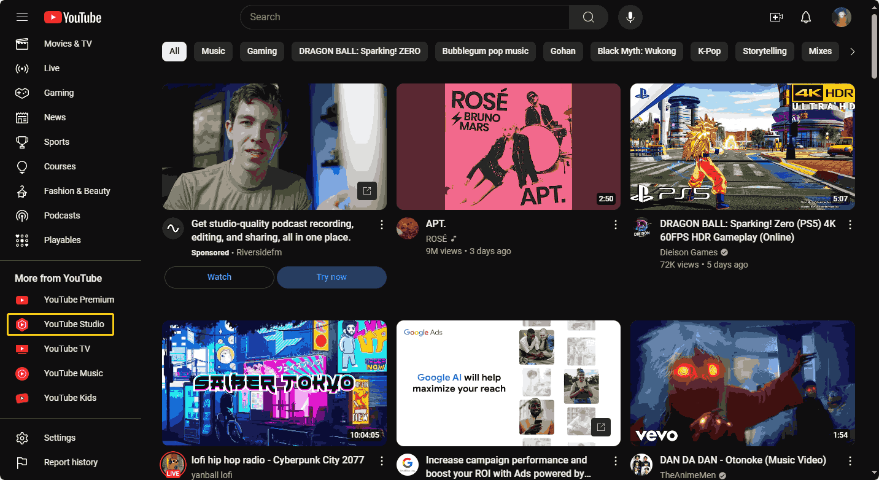Click the Watch button on ad
Screen dimensions: 879x480
tap(219, 277)
